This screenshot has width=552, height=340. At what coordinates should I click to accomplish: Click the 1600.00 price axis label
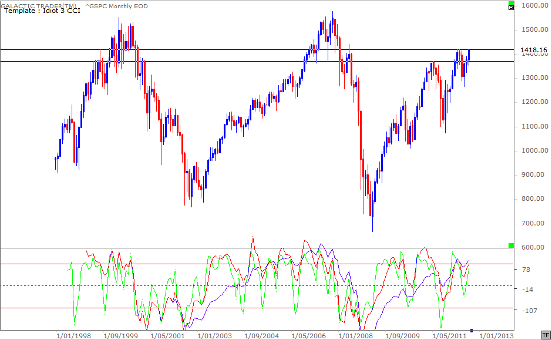tap(535, 5)
